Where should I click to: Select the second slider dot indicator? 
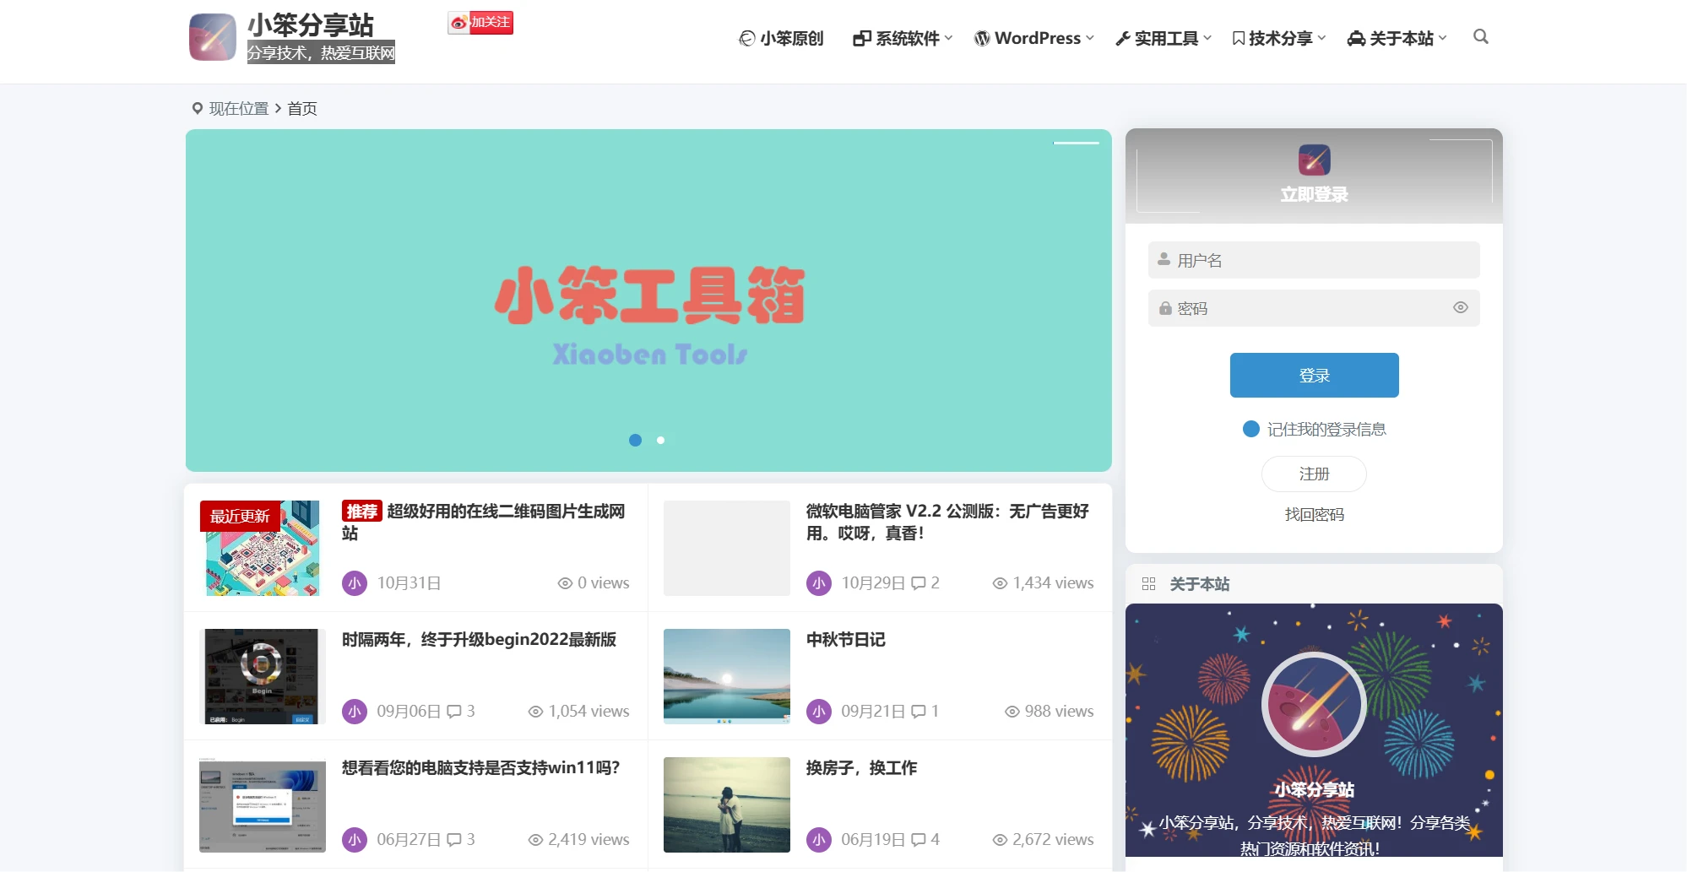click(661, 440)
